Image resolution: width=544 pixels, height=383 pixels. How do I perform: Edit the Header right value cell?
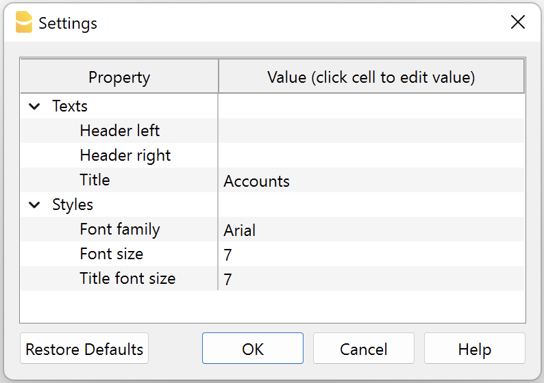click(x=371, y=156)
